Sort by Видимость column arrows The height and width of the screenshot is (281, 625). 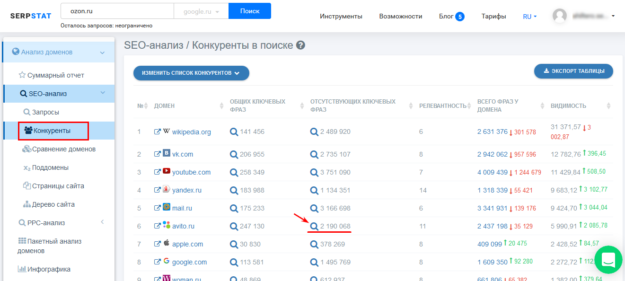coord(608,105)
